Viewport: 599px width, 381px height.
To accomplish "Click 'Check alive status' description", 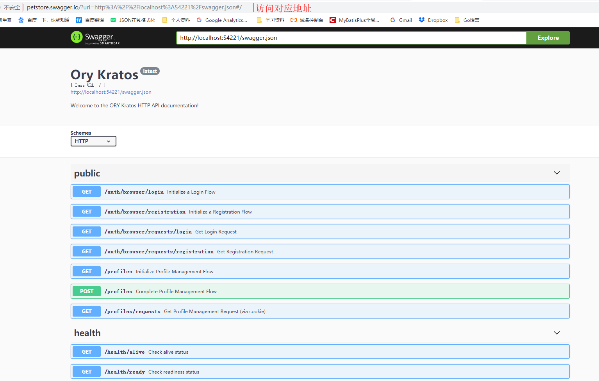I will [x=168, y=352].
